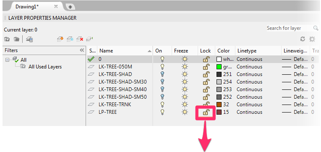Screen dimensions: 321x152
Task: Set selected layer as current
Action: coord(89,39)
